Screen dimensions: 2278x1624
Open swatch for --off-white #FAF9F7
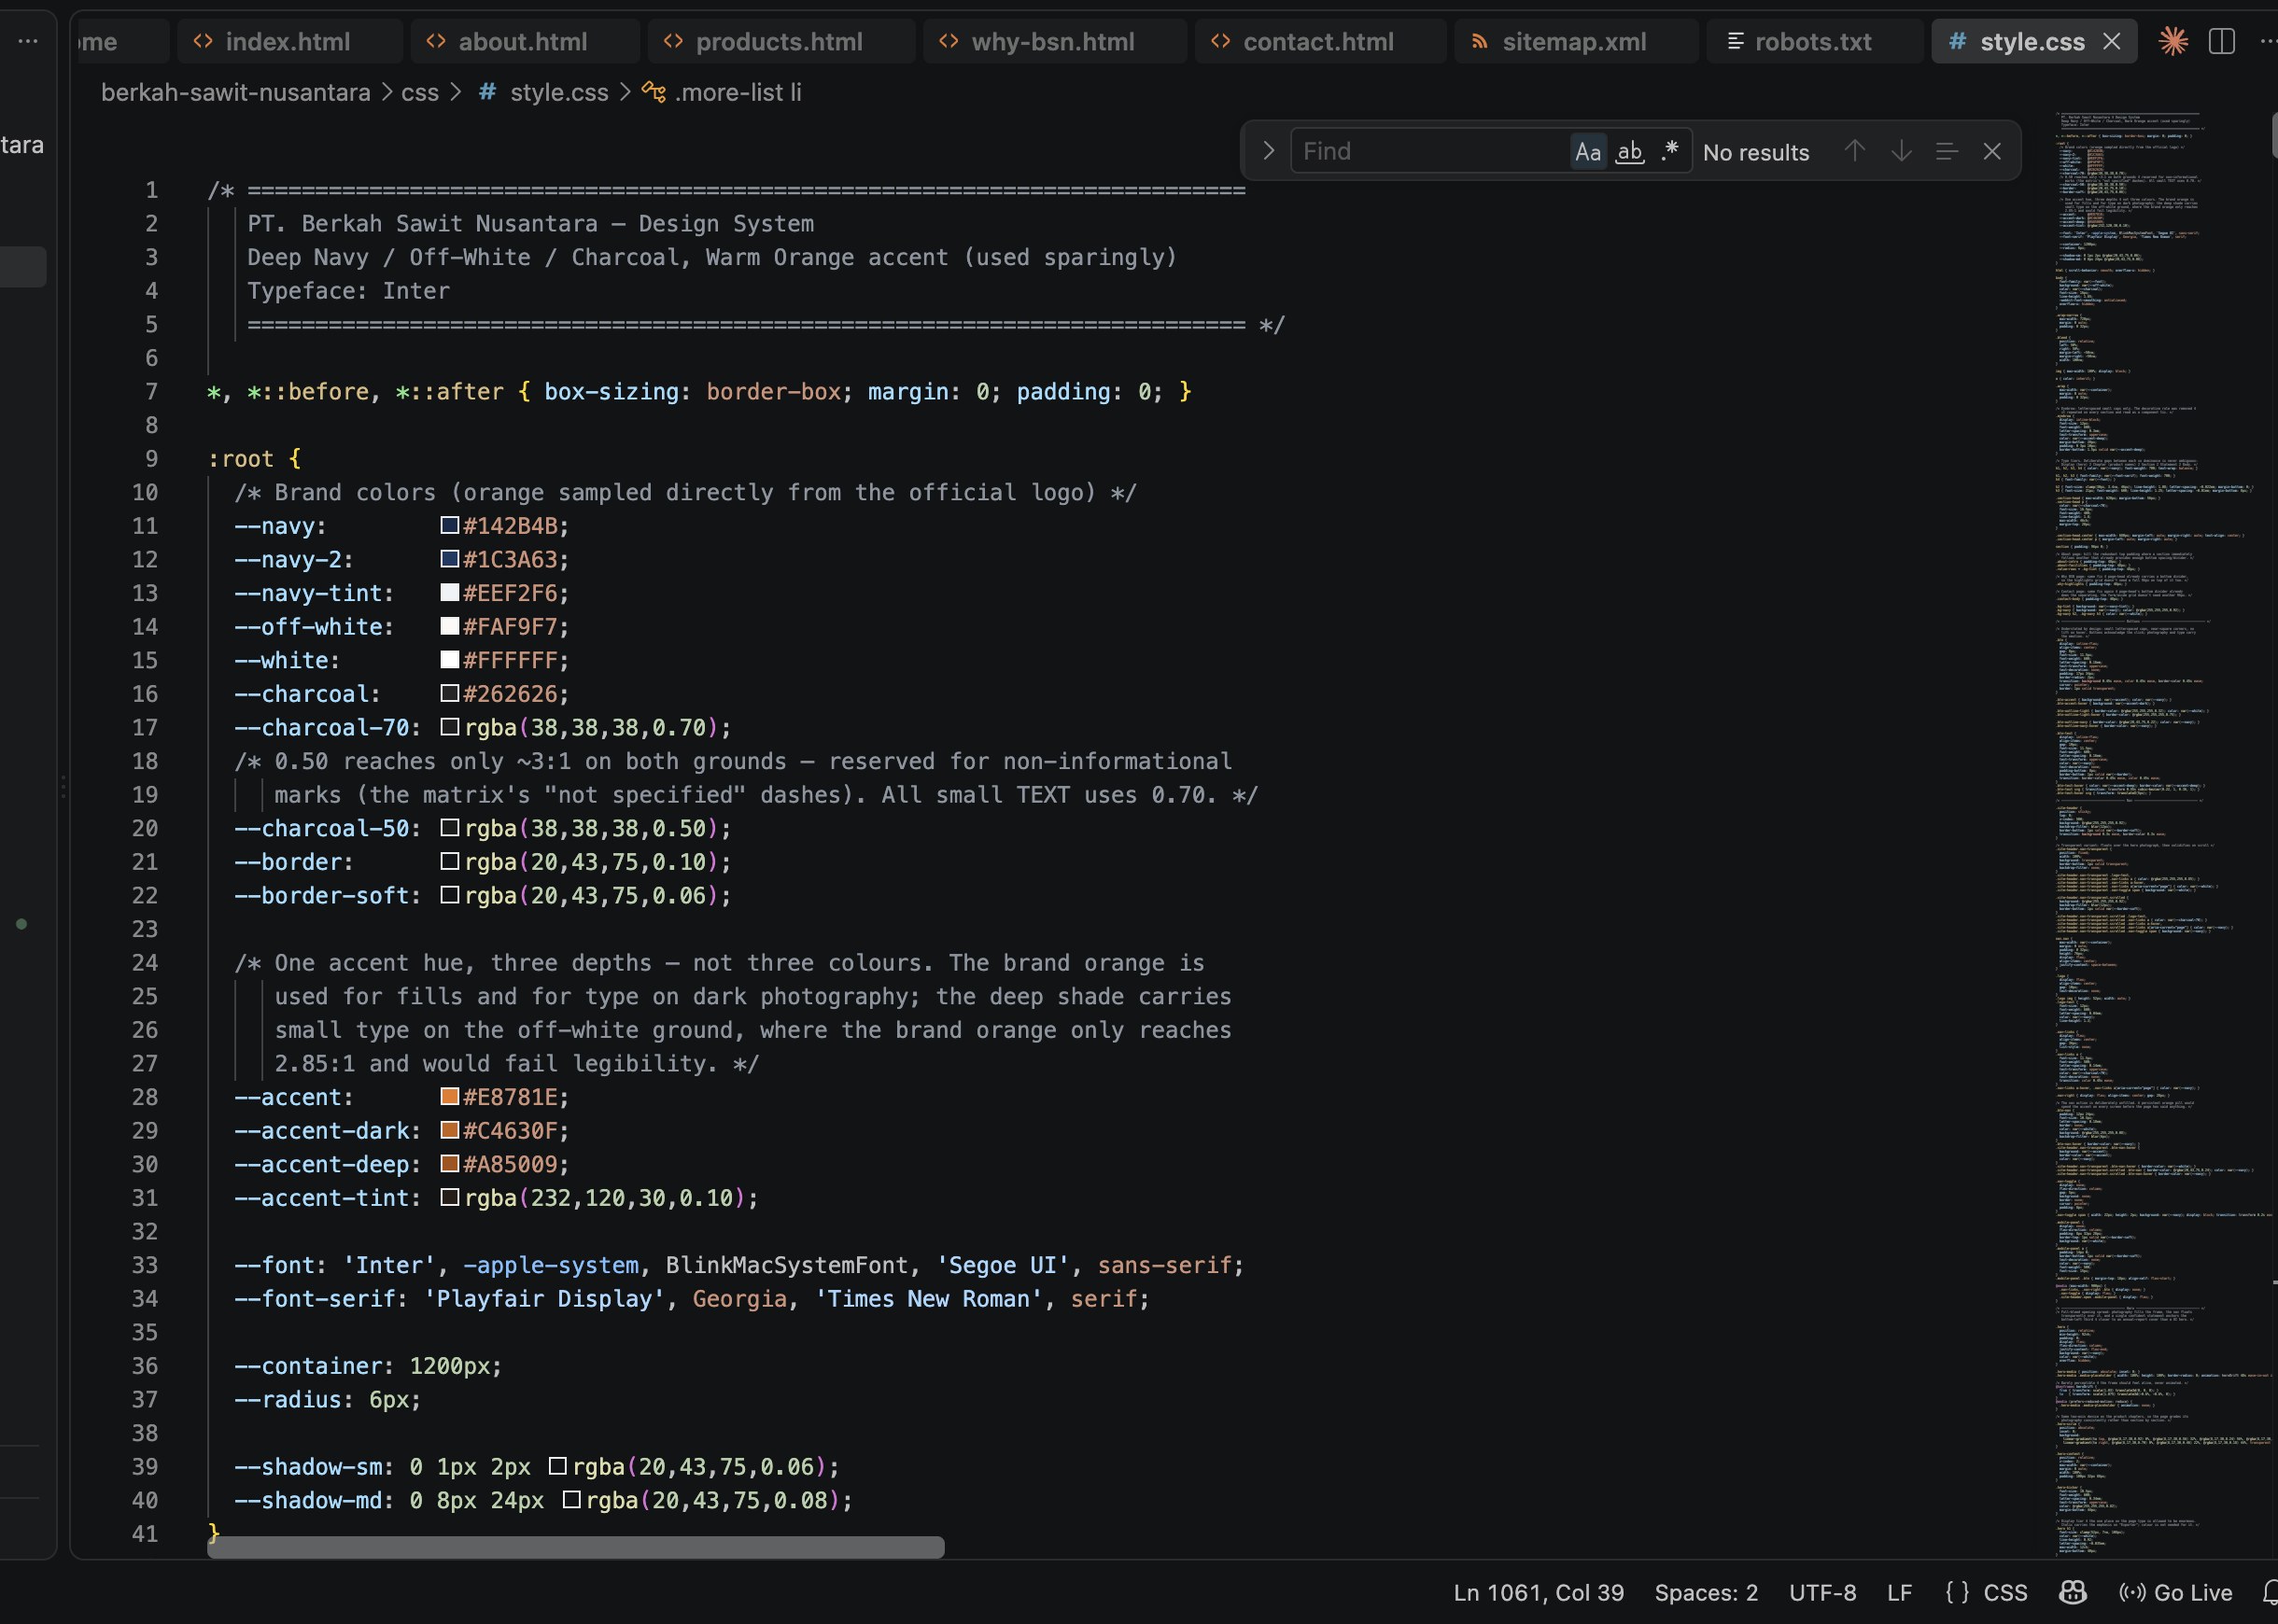(x=450, y=626)
